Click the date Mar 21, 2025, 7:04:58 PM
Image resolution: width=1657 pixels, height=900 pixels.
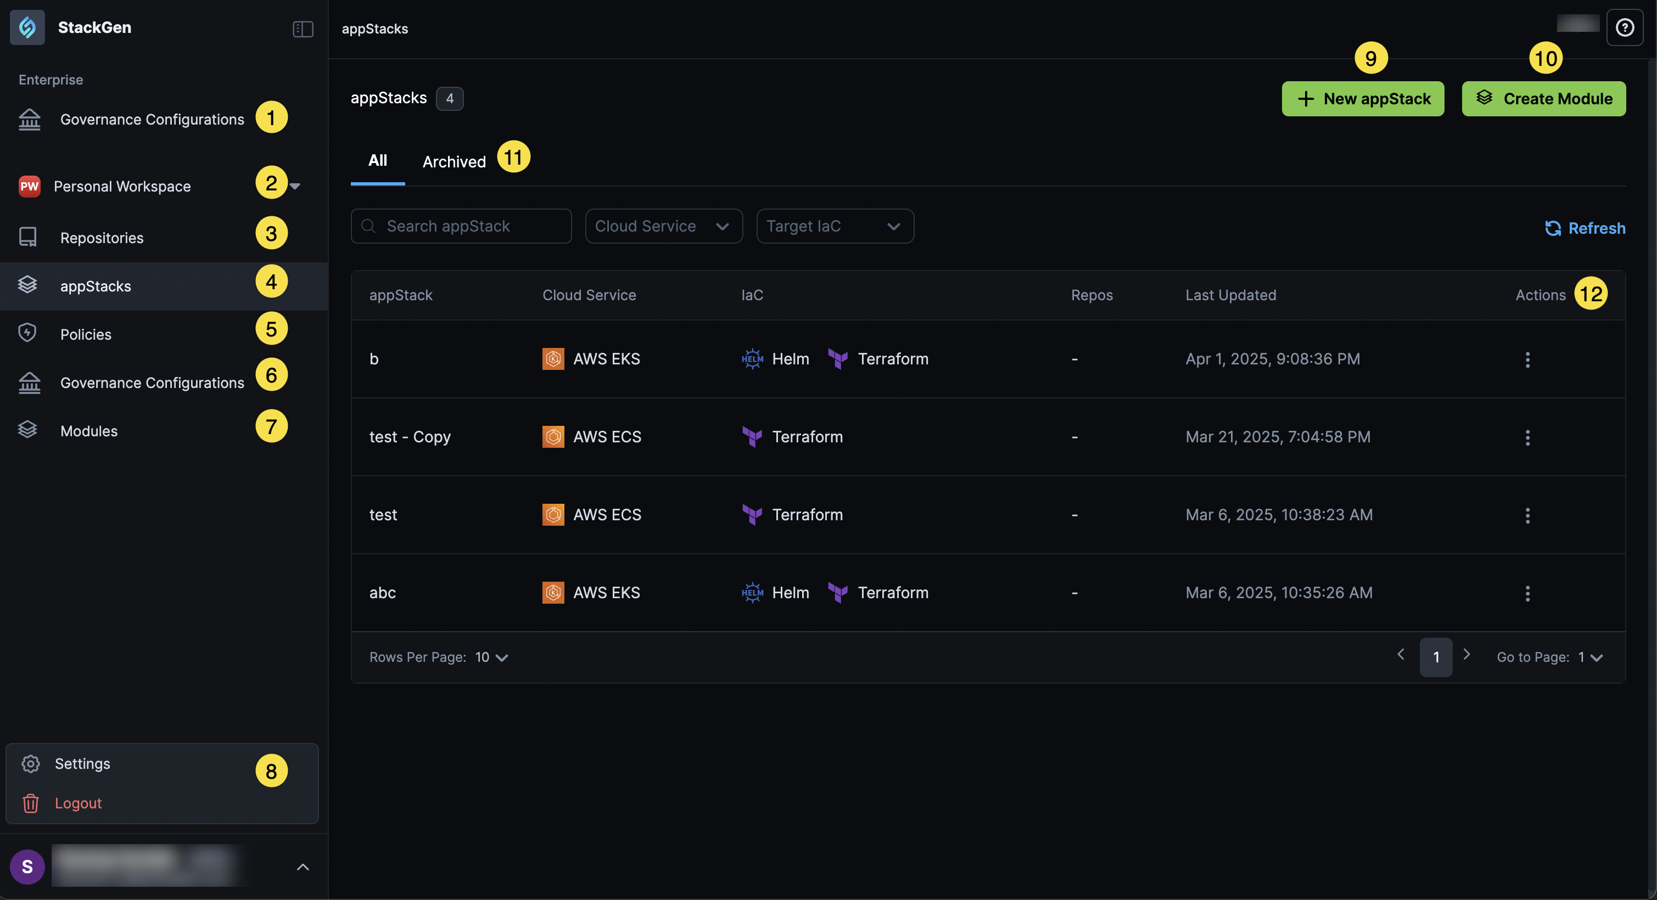[1278, 437]
